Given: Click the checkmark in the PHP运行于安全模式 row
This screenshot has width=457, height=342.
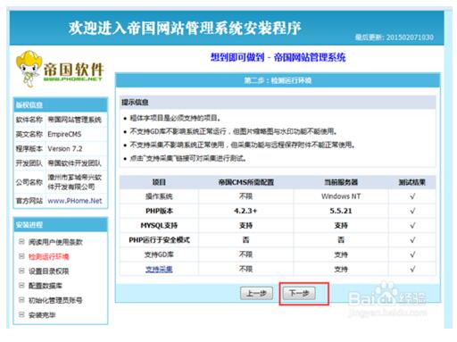Looking at the screenshot, I should pyautogui.click(x=412, y=240).
